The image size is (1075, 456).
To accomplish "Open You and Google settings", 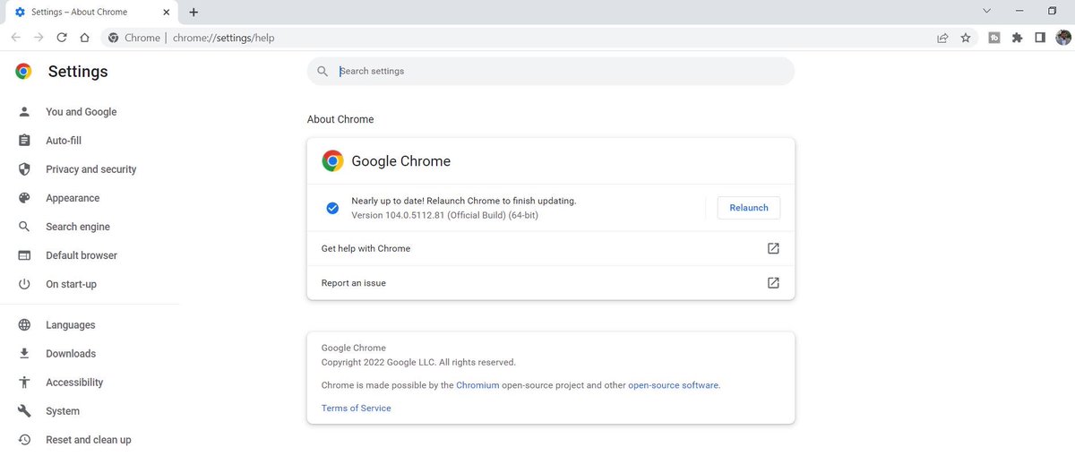I will 81,112.
